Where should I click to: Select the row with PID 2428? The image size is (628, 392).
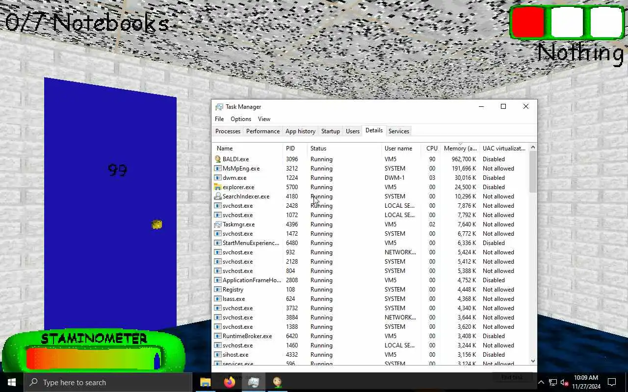coord(371,206)
